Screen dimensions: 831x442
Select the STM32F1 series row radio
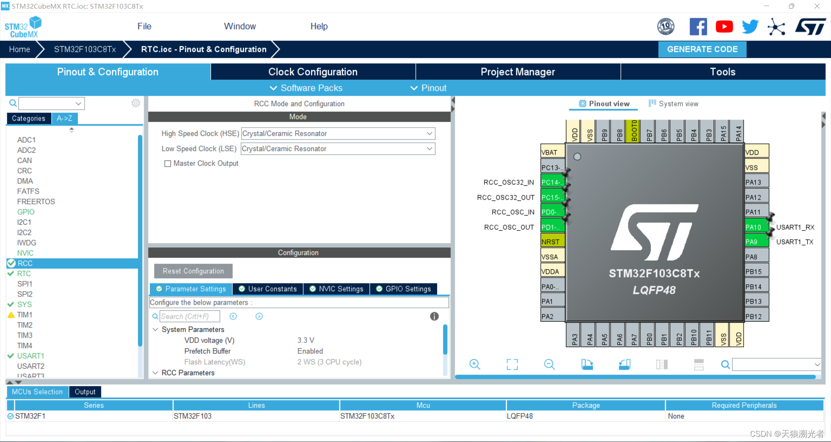[x=10, y=416]
